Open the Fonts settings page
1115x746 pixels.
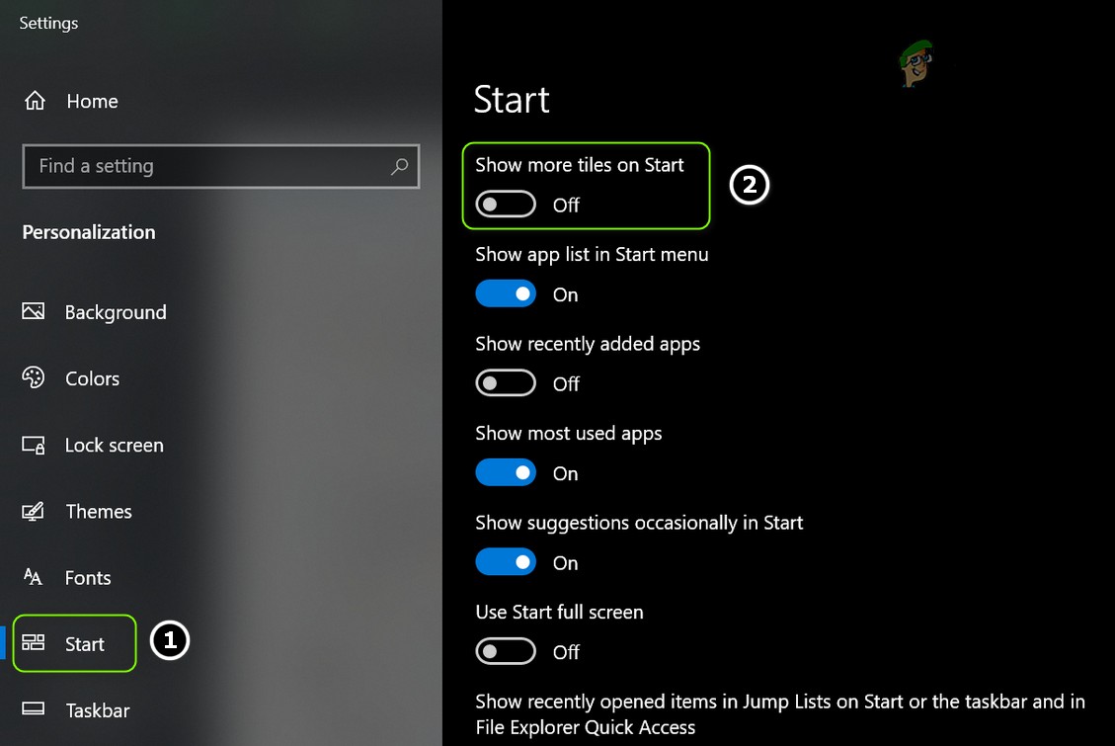[x=88, y=577]
